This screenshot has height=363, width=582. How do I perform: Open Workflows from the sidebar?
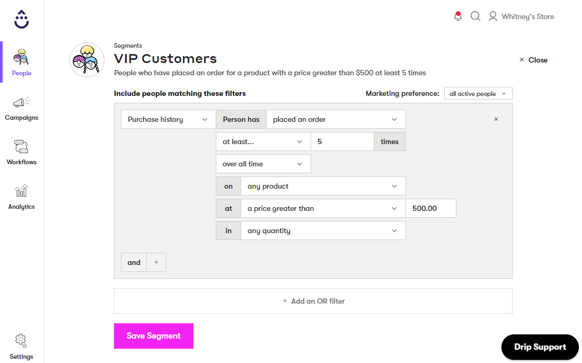pos(21,150)
